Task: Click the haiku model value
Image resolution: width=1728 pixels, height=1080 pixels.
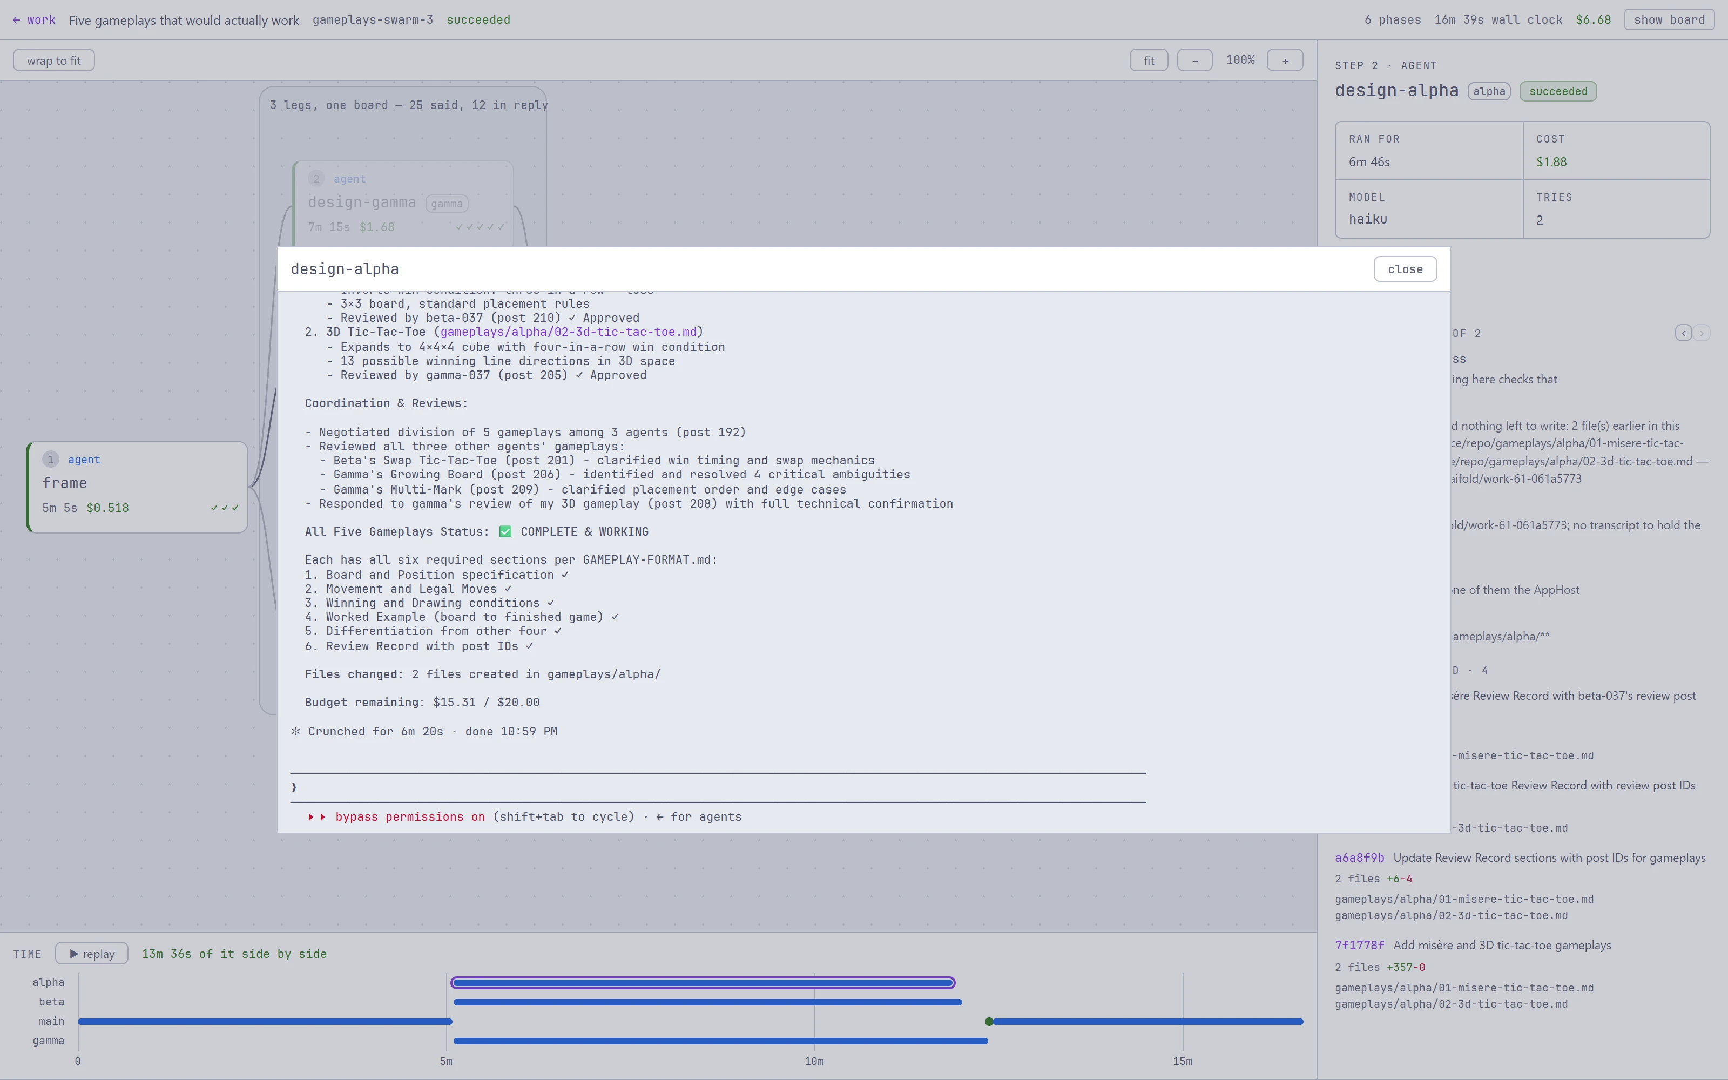Action: pos(1367,219)
